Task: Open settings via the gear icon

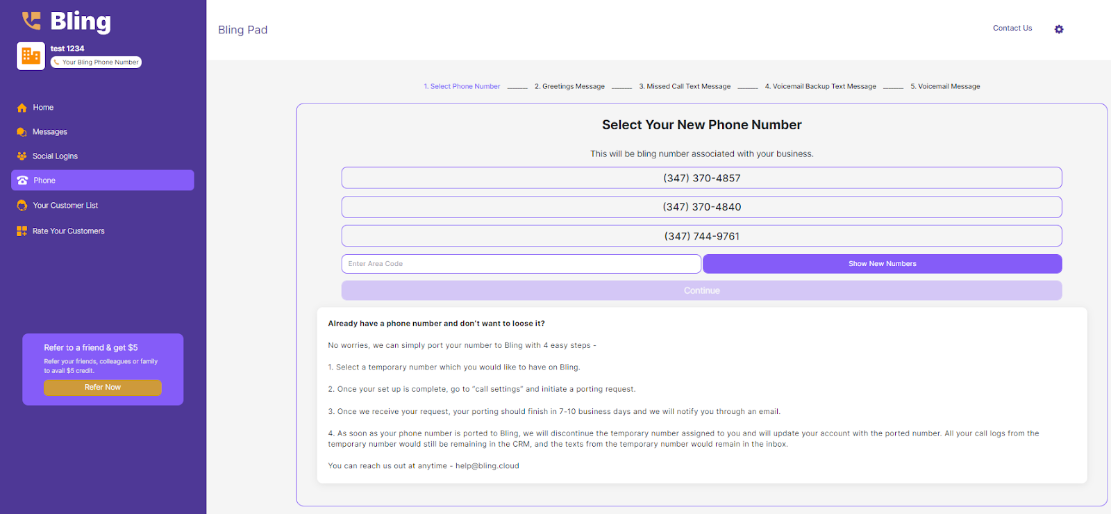Action: pos(1059,29)
